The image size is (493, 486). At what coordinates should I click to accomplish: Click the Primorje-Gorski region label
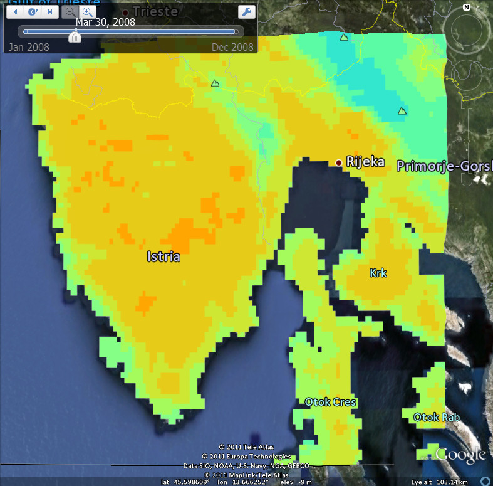444,166
